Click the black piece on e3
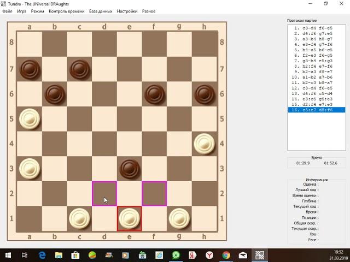 [x=130, y=169]
